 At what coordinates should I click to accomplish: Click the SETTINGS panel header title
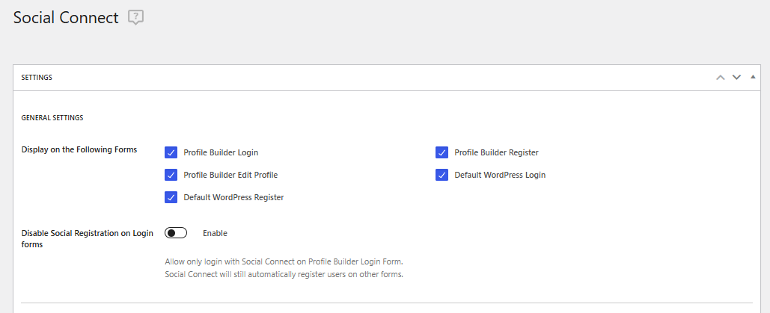click(x=37, y=78)
